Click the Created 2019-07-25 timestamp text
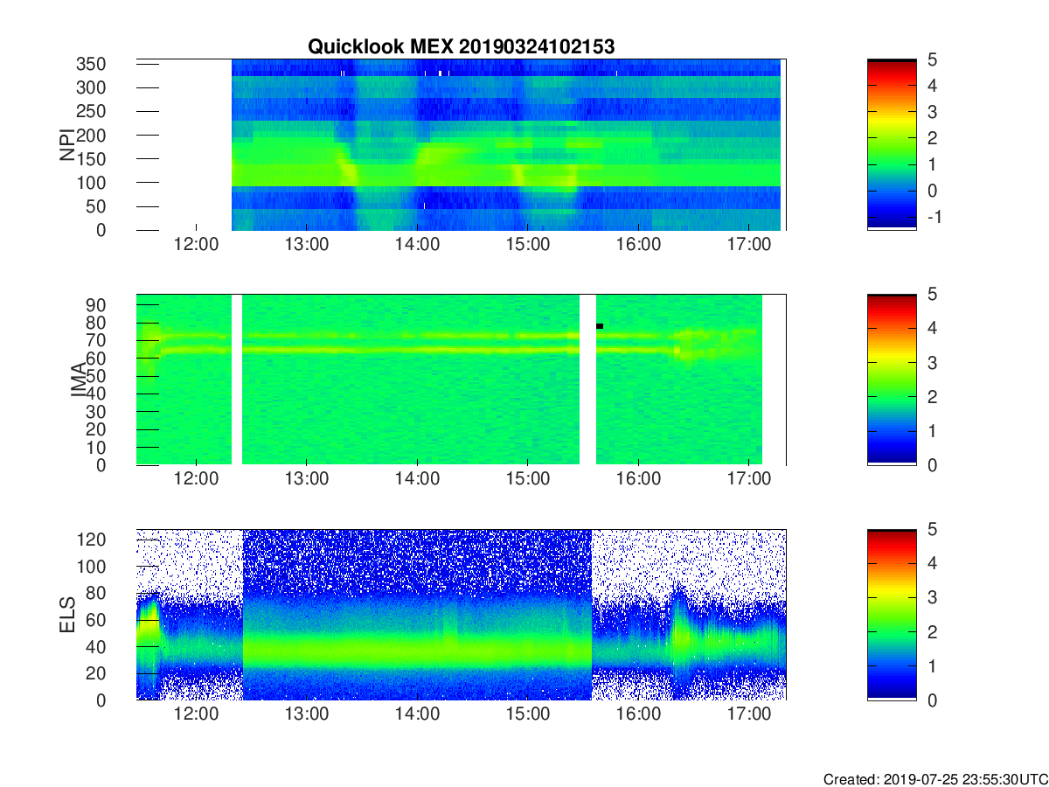Viewport: 1049px width, 787px height. (934, 779)
